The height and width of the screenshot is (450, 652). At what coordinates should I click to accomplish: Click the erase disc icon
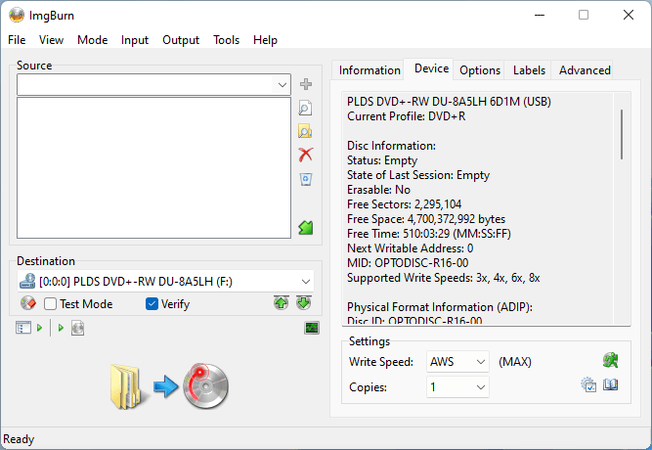(x=28, y=303)
